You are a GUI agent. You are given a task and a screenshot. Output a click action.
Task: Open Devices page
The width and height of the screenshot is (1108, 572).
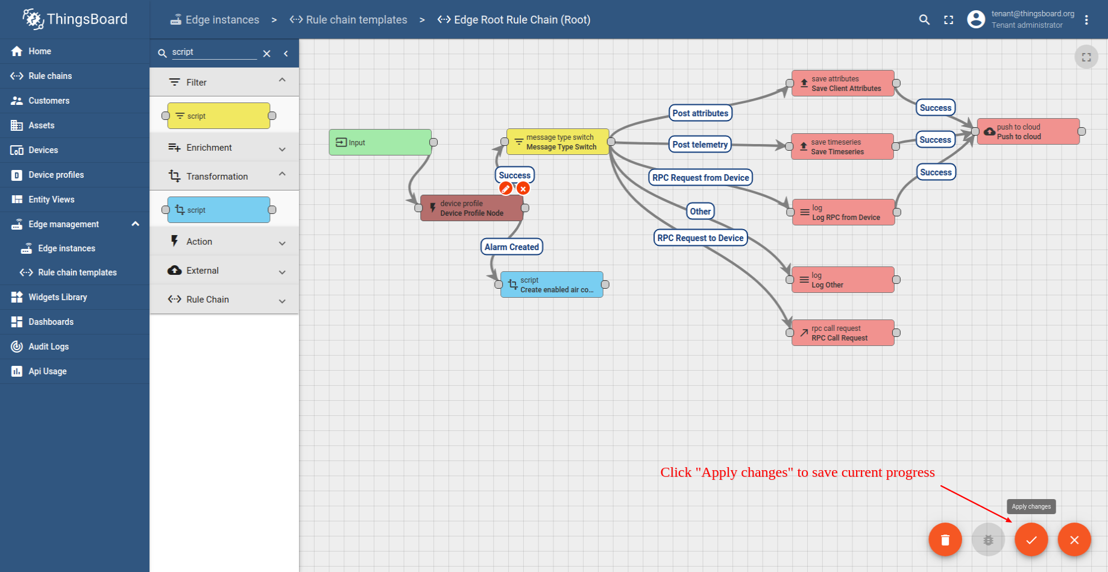pos(75,150)
